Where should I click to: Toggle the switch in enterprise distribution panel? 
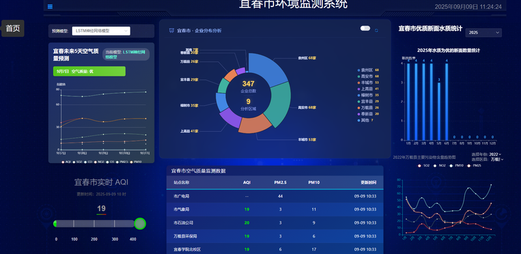365,29
